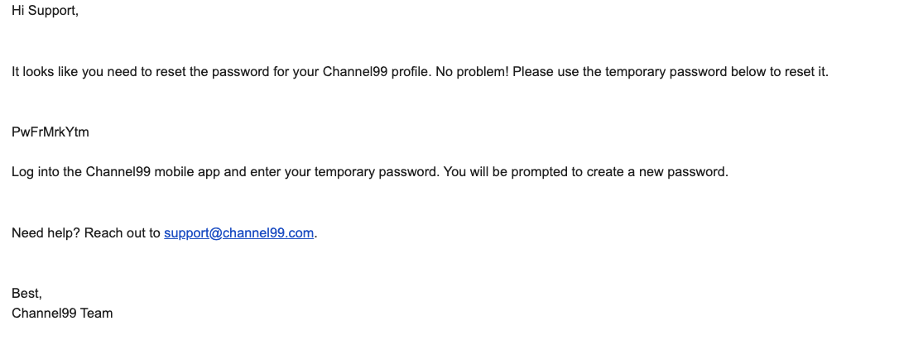
Task: Click the 'Channel99 Team' signature
Action: tap(62, 314)
